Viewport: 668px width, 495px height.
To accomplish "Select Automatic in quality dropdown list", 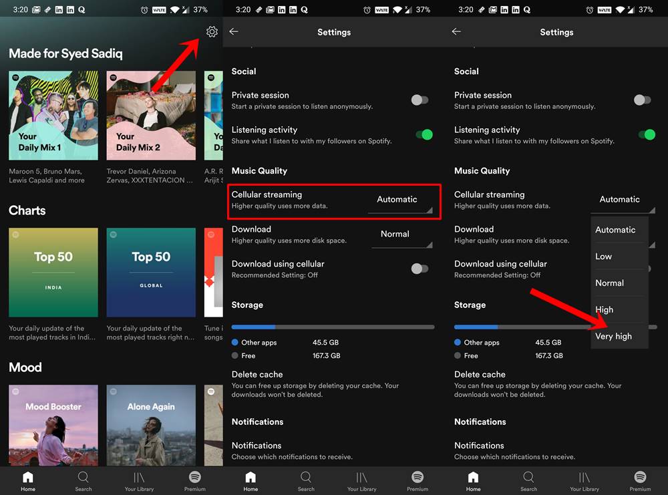I will pos(619,230).
